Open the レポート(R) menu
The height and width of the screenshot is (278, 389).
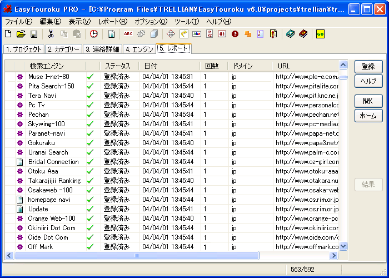(113, 22)
